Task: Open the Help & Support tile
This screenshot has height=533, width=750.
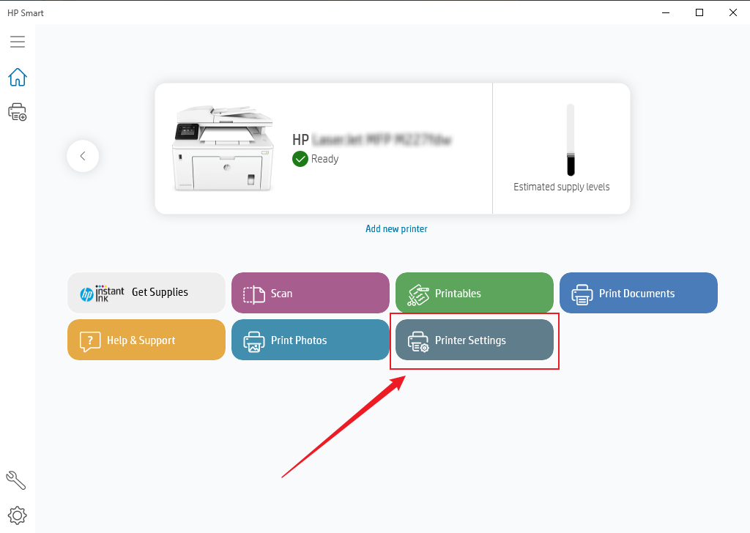Action: (x=146, y=340)
